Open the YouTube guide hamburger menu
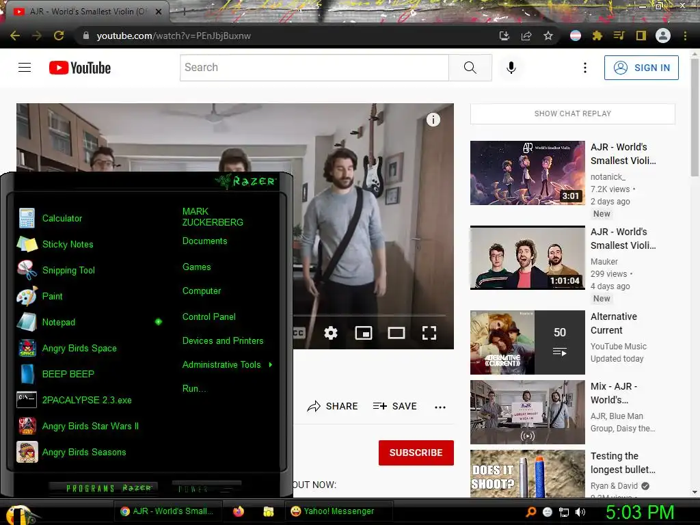 (x=25, y=68)
